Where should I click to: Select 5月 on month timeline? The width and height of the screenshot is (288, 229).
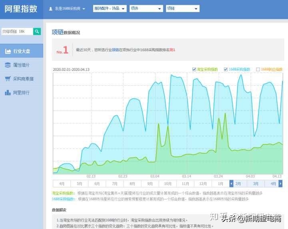pyautogui.click(x=79, y=184)
